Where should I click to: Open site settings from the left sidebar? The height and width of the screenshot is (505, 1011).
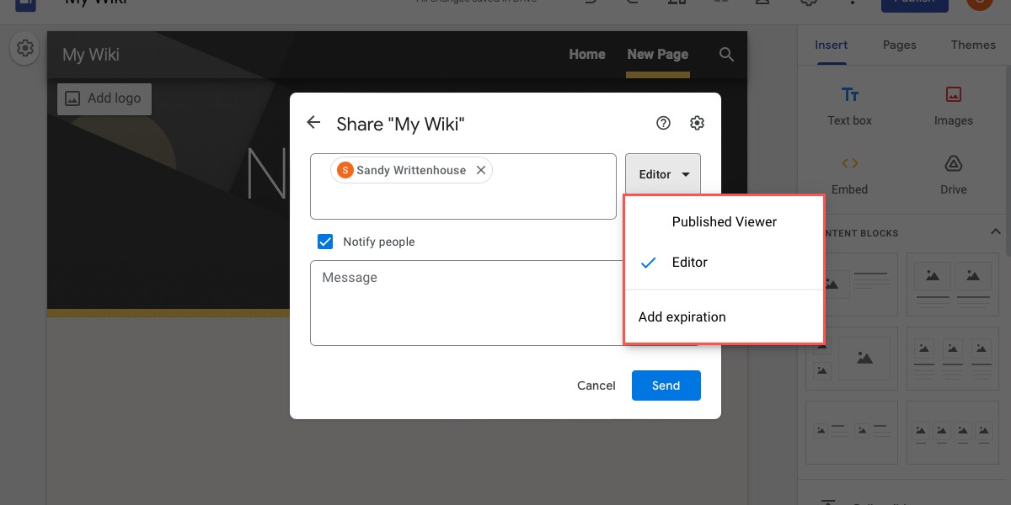[24, 48]
